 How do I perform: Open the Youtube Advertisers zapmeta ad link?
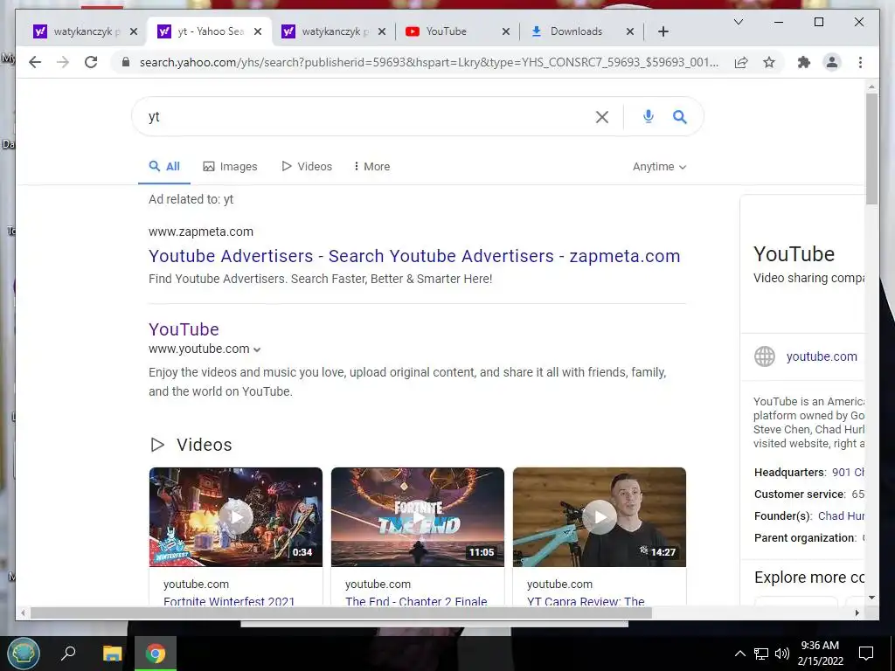click(414, 256)
